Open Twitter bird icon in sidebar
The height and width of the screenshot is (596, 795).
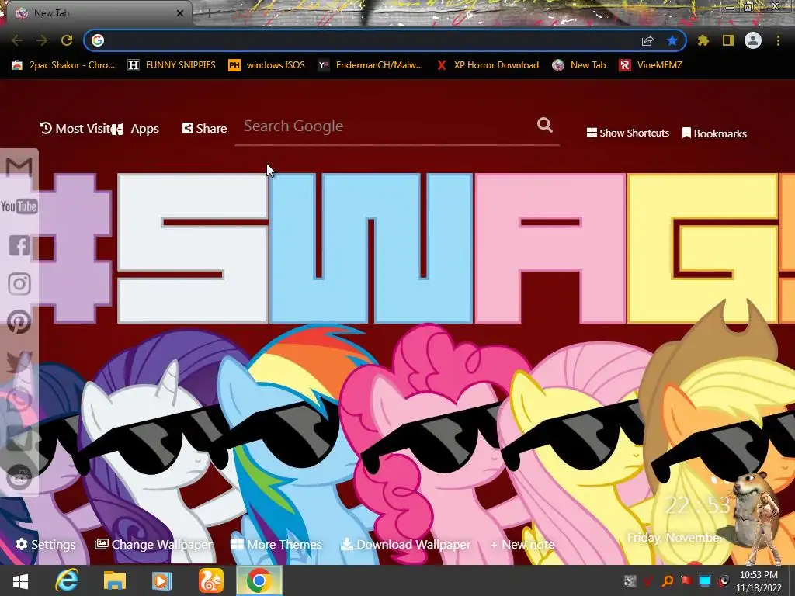(x=19, y=361)
